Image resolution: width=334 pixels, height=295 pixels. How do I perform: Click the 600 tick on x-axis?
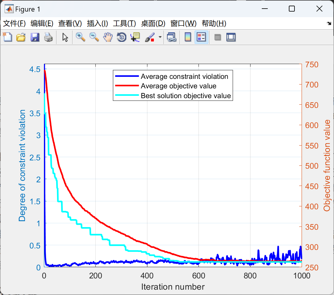click(x=198, y=276)
